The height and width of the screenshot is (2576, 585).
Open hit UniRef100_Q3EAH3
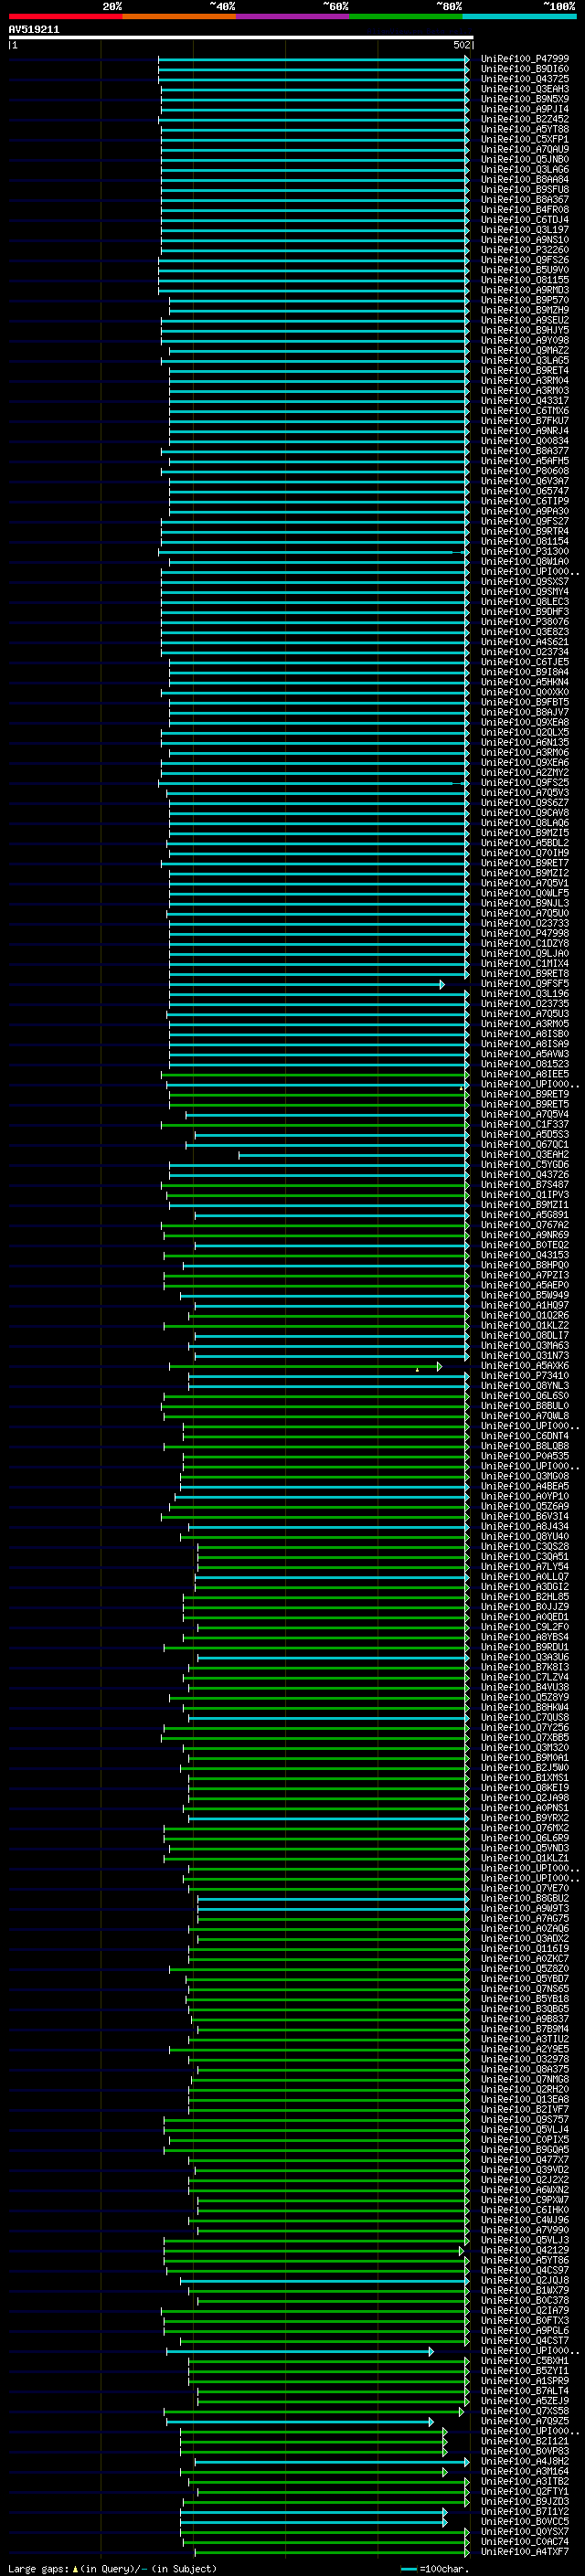[525, 89]
